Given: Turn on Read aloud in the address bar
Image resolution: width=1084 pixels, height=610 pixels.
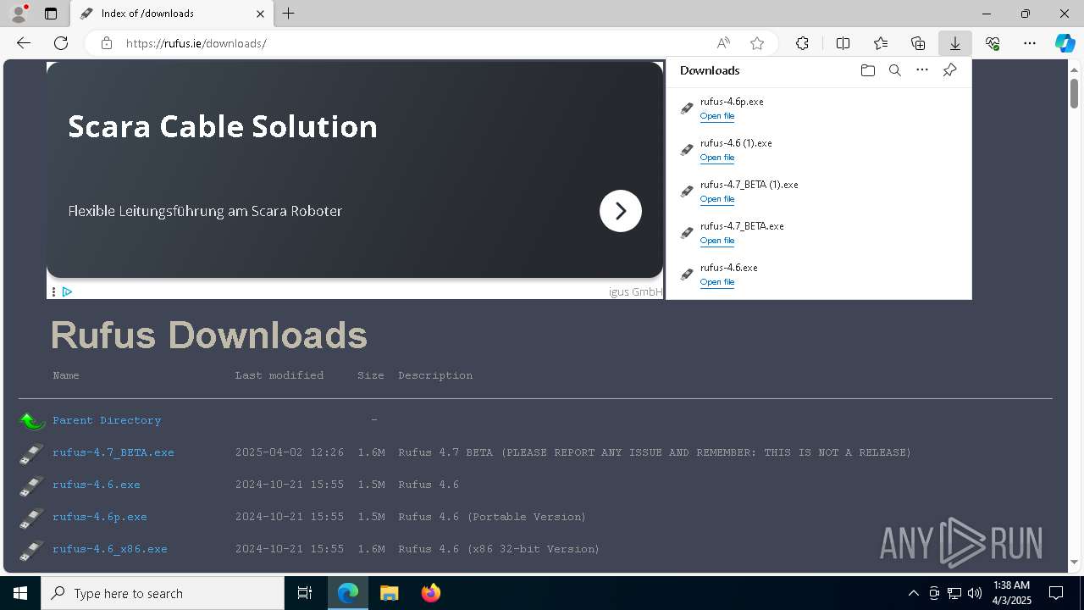Looking at the screenshot, I should (x=723, y=43).
